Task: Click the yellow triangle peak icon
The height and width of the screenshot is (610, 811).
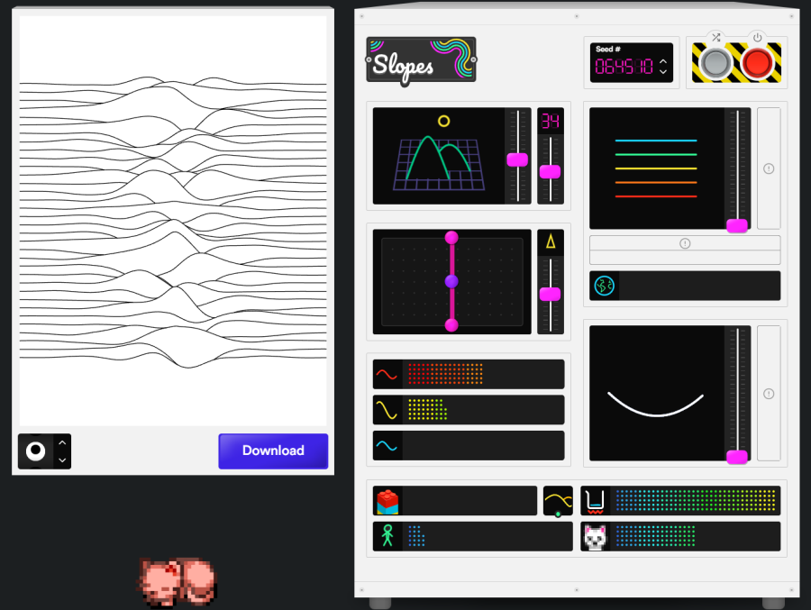Action: coord(551,241)
